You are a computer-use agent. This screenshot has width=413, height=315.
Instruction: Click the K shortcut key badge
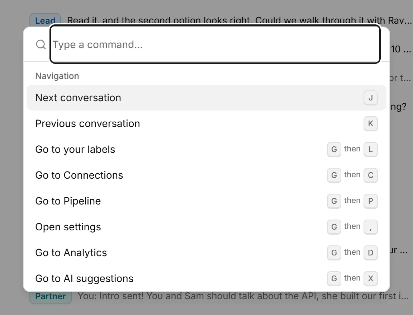tap(371, 124)
